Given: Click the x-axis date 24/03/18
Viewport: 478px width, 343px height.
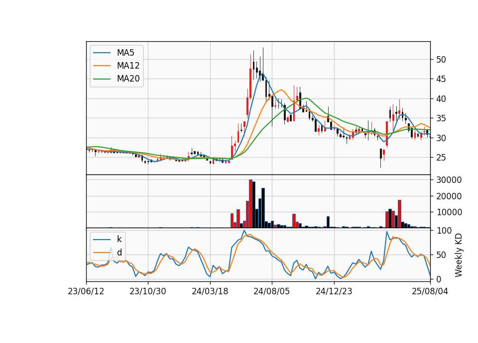Looking at the screenshot, I should point(210,291).
